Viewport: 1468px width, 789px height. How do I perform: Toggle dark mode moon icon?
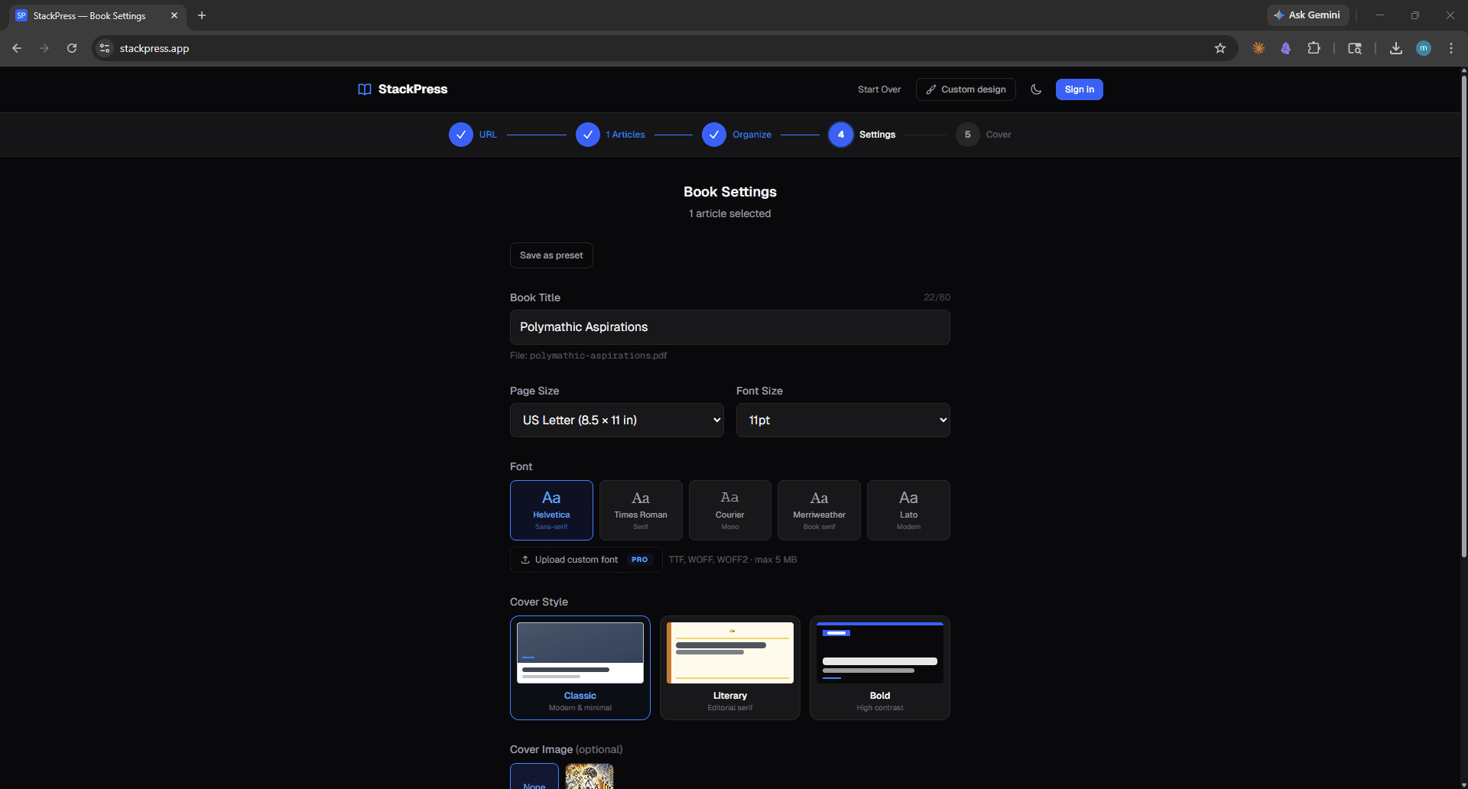point(1036,89)
